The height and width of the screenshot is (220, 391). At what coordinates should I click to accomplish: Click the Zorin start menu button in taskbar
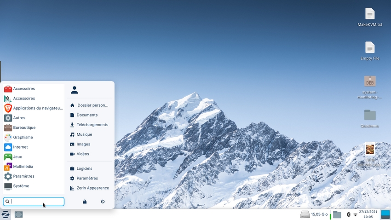pos(6,214)
